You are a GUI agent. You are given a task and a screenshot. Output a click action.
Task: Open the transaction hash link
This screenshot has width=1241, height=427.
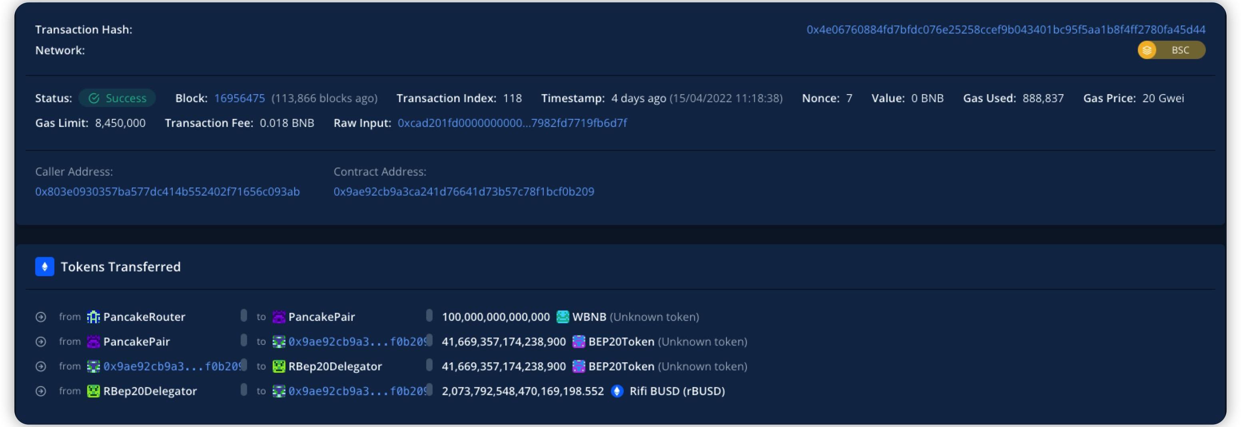coord(1006,30)
